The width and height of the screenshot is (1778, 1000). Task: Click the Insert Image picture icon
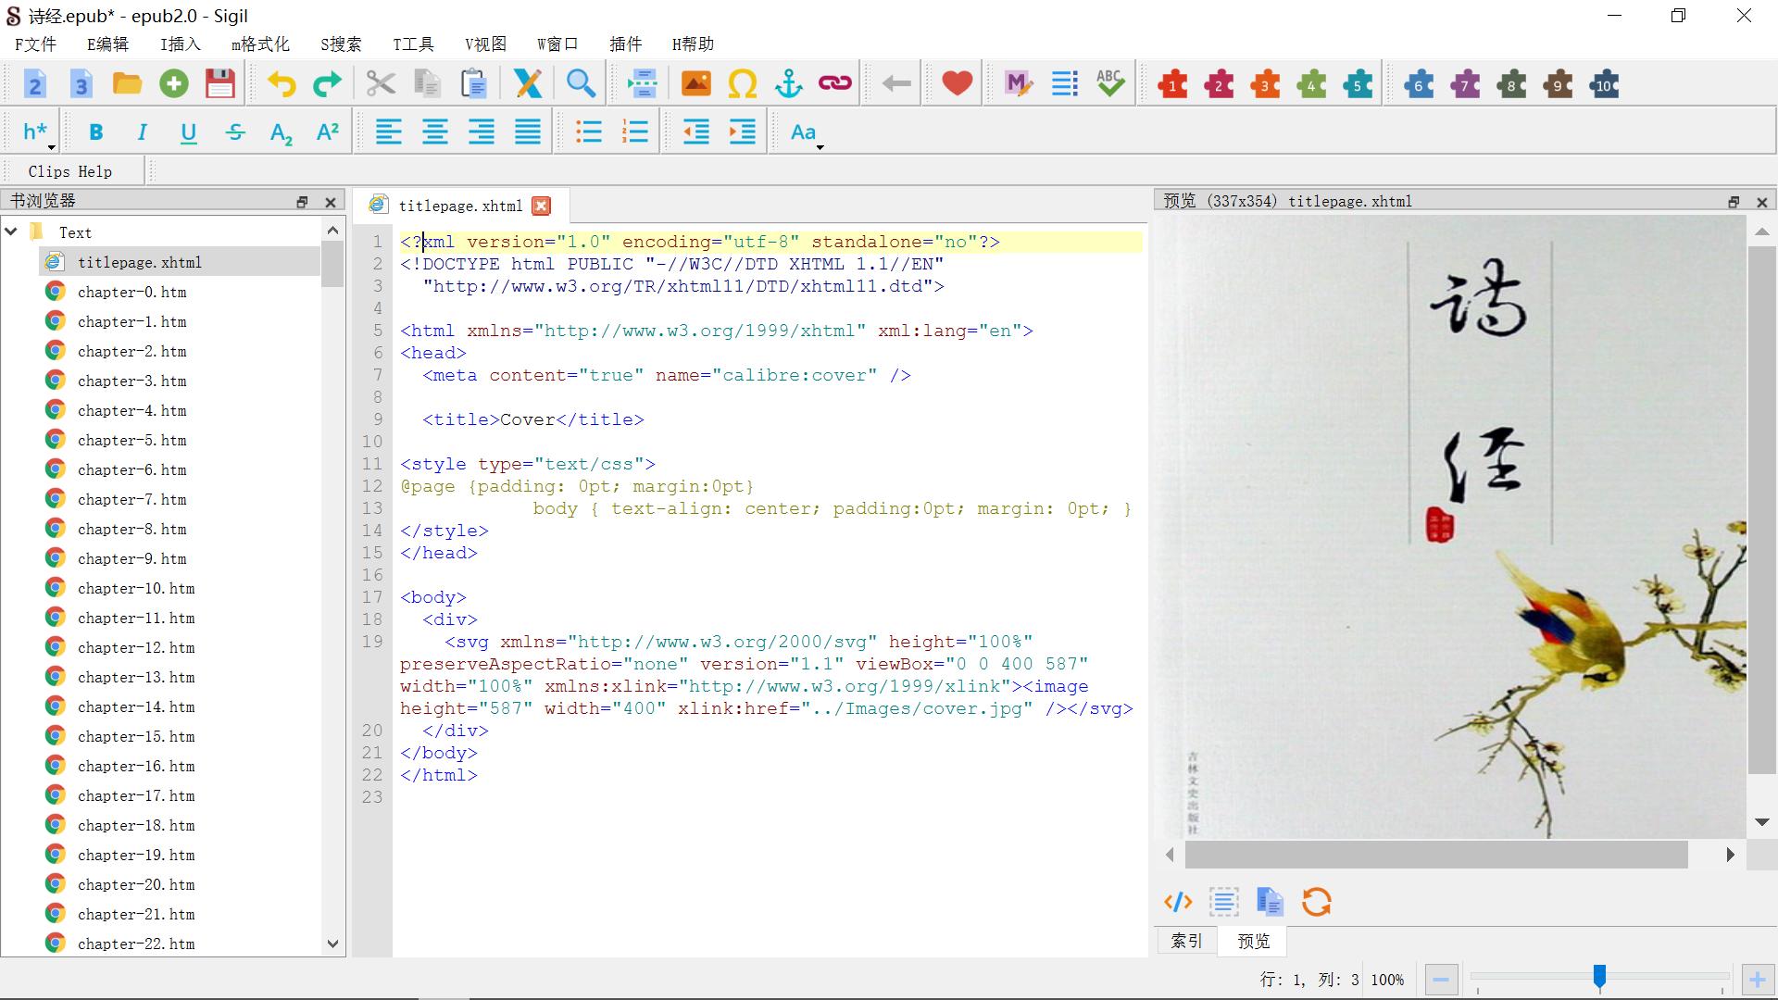point(695,84)
